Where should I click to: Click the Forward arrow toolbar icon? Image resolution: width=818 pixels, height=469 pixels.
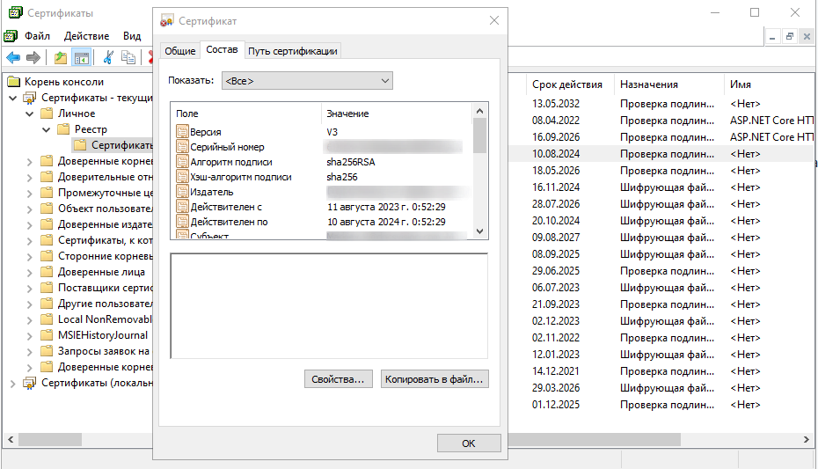33,58
